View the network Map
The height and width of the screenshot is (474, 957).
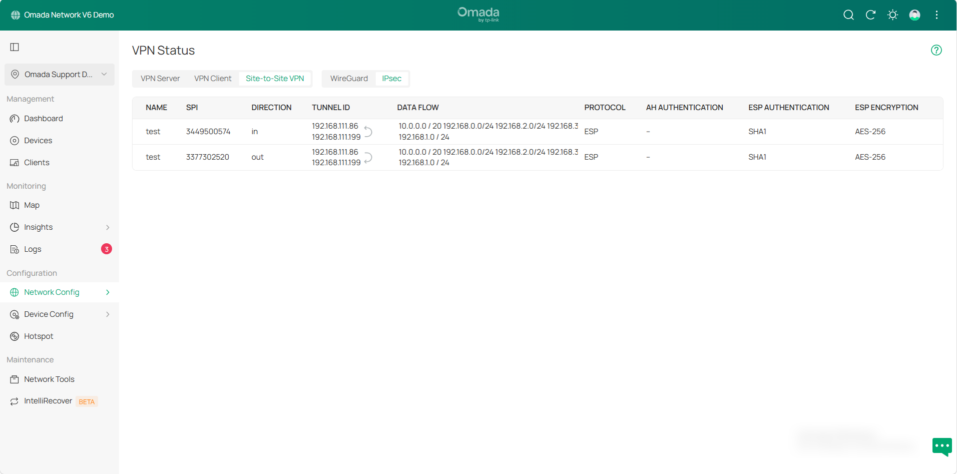[32, 205]
